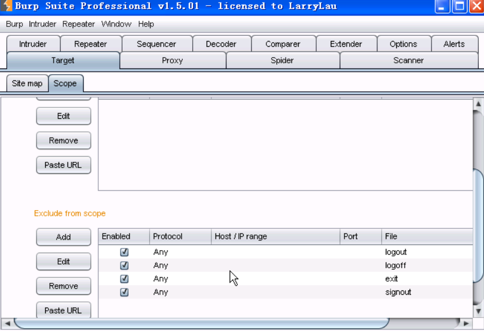The width and height of the screenshot is (484, 331).
Task: Switch to the Repeater tool tab
Action: [x=90, y=44]
